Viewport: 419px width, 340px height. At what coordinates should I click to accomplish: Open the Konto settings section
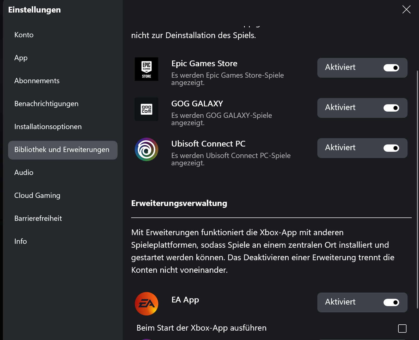click(24, 35)
